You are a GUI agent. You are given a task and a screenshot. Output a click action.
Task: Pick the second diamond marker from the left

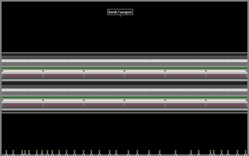[x=13, y=151]
